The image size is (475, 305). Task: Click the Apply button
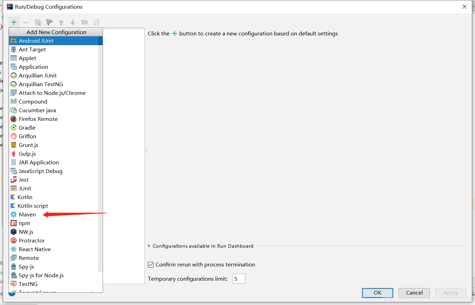click(x=451, y=293)
